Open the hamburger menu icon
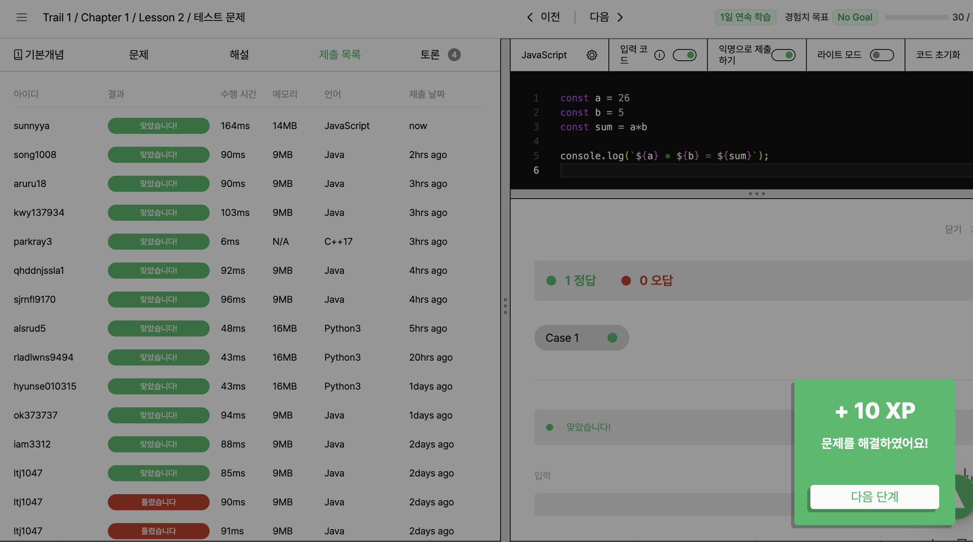973x542 pixels. (22, 17)
